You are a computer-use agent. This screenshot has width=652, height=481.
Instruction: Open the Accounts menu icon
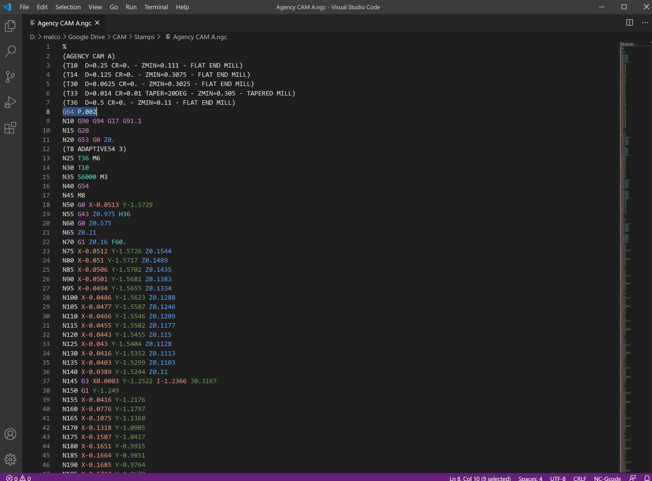point(11,434)
